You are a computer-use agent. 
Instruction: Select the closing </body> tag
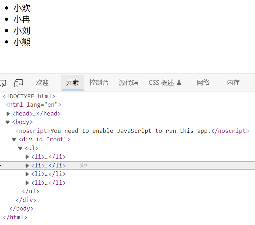coord(21,209)
